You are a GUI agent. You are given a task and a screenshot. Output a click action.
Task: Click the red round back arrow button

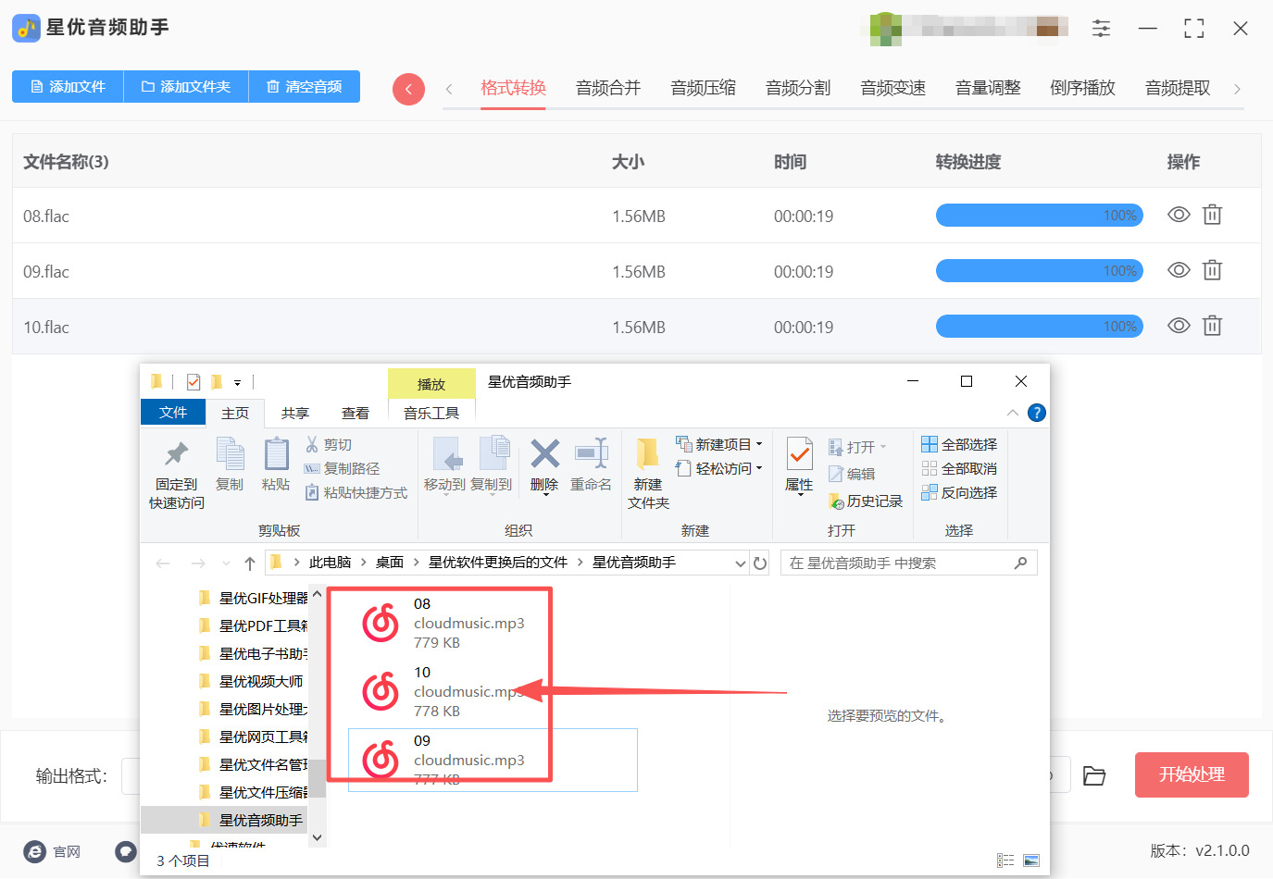pyautogui.click(x=408, y=89)
